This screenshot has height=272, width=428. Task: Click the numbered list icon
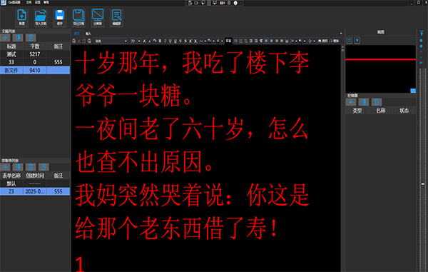[x=241, y=41]
